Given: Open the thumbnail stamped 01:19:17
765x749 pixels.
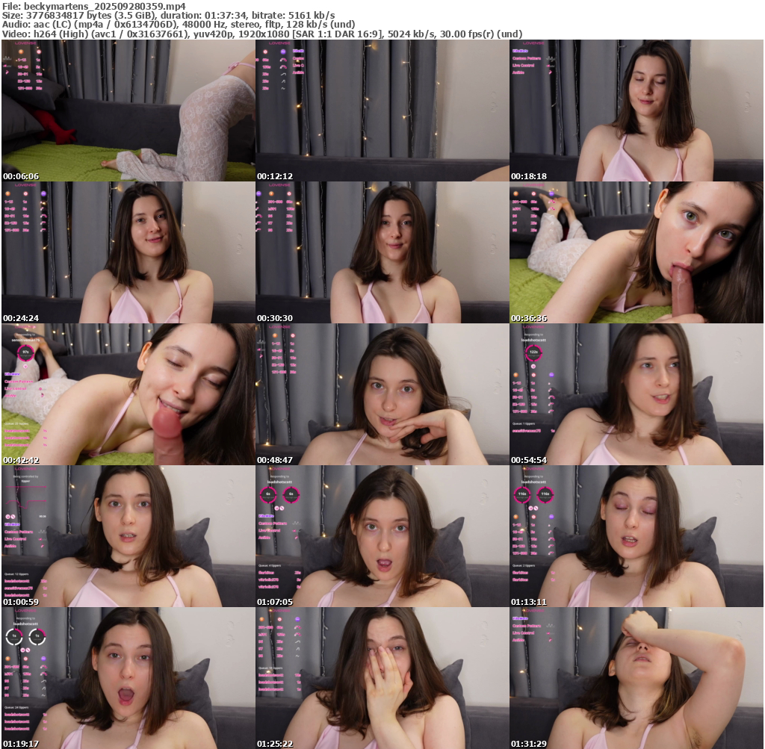Looking at the screenshot, I should point(128,678).
